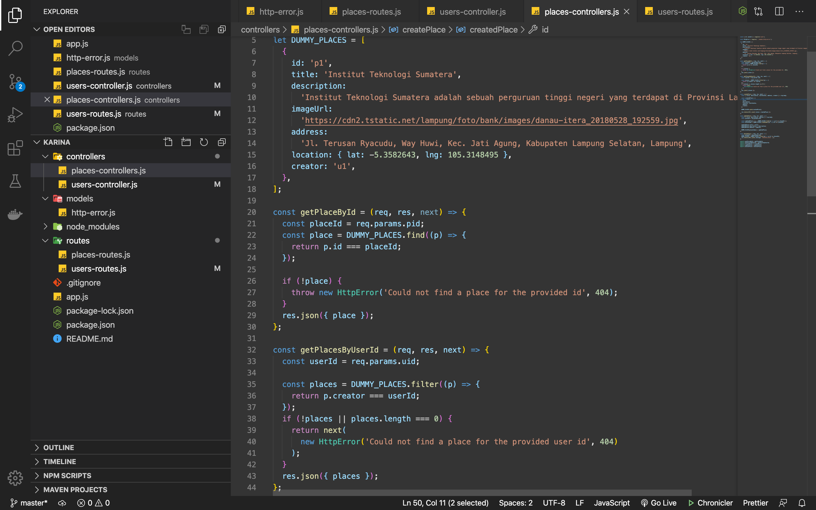Open Source Control view with 2 changes
The image size is (816, 510).
pos(15,82)
